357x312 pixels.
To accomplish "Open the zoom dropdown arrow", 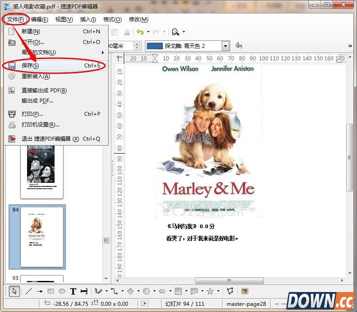I will (184, 32).
